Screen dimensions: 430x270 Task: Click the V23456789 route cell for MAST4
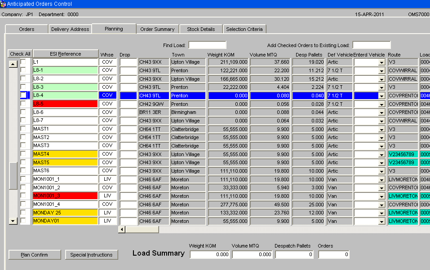click(403, 154)
